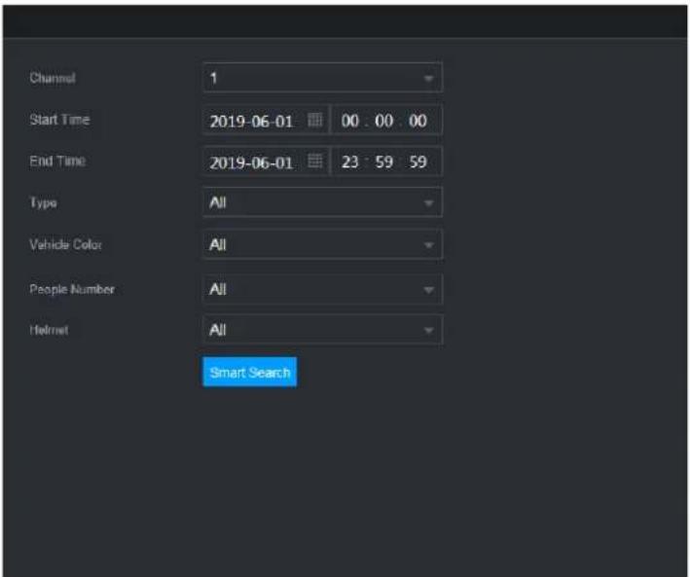
Task: Click the End Time label
Action: coord(57,161)
